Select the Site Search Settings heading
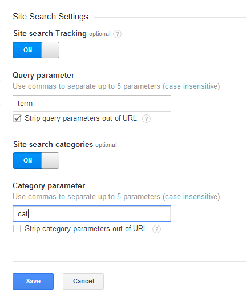This screenshot has width=246, height=297. tap(50, 17)
